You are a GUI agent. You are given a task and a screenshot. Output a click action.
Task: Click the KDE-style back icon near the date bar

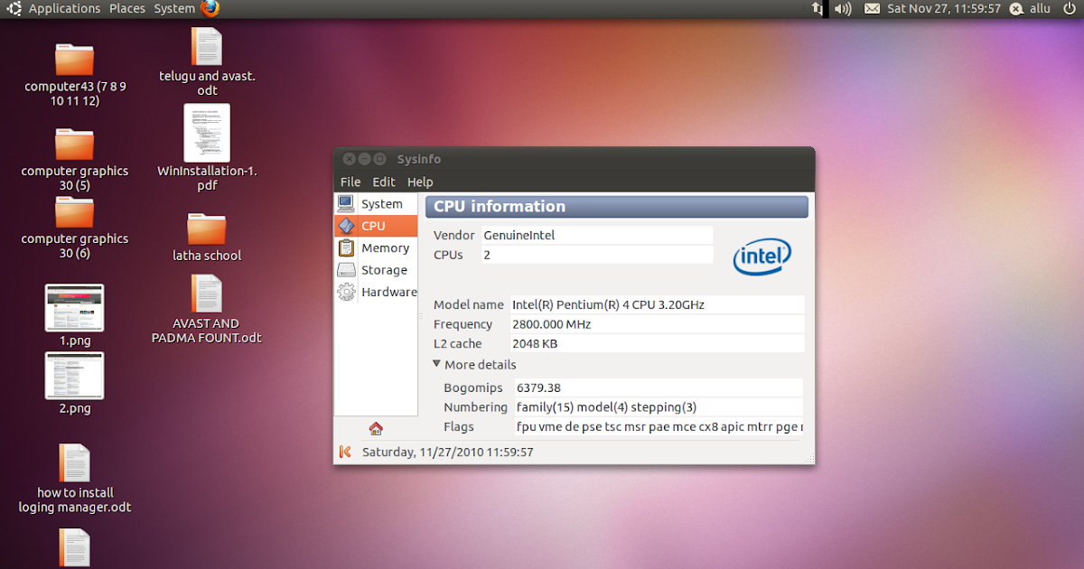pos(346,452)
